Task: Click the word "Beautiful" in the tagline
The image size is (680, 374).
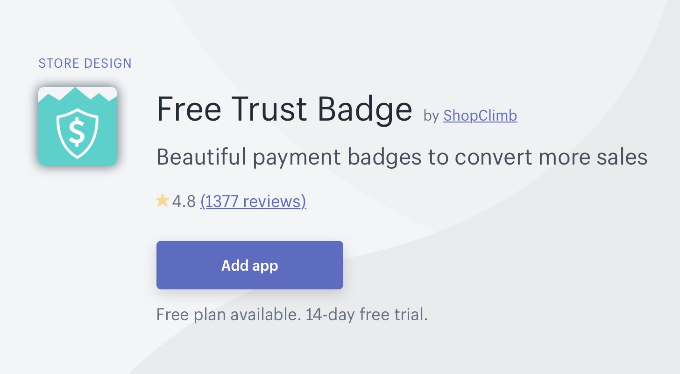Action: (201, 157)
